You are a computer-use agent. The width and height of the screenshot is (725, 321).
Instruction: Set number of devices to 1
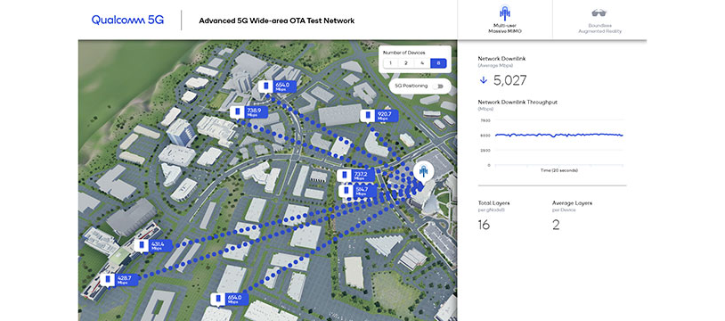[390, 63]
